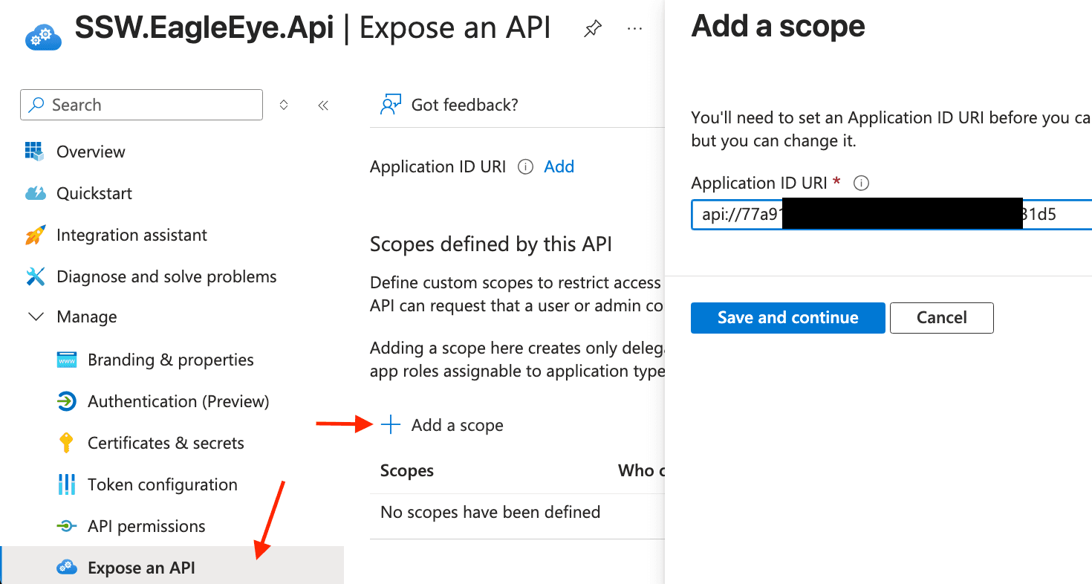Open the Overview menu item
Image resolution: width=1092 pixels, height=584 pixels.
90,152
